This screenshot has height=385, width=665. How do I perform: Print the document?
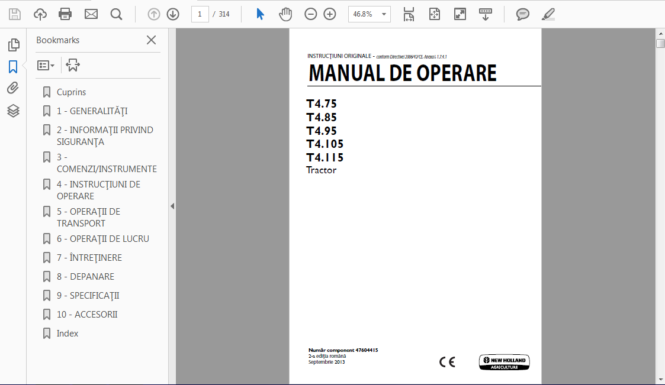tap(65, 14)
